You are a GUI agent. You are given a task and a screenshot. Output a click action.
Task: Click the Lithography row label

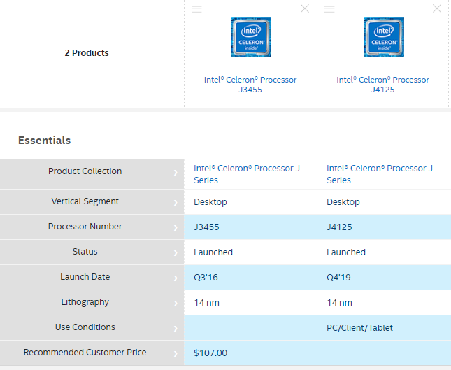(85, 302)
